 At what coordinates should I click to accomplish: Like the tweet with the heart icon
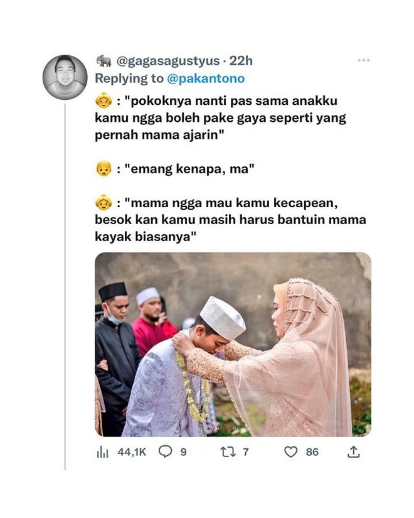click(291, 451)
